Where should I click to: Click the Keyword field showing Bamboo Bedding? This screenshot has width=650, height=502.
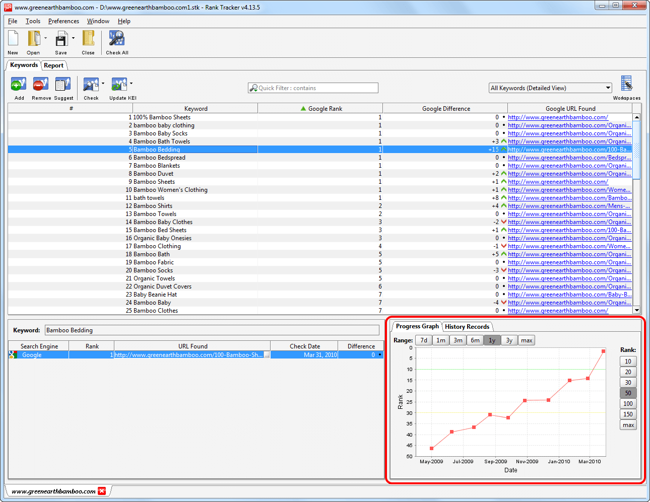[x=212, y=330]
